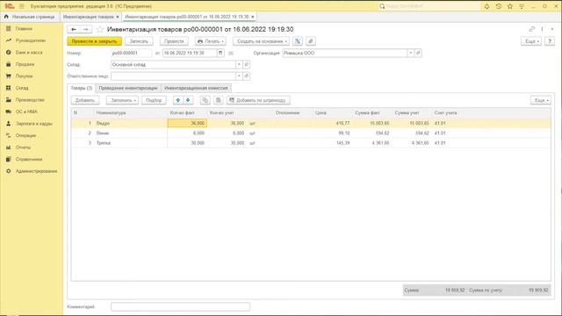Open the Заполнить dropdown
Screen dimensions: 562x316
(x=122, y=100)
